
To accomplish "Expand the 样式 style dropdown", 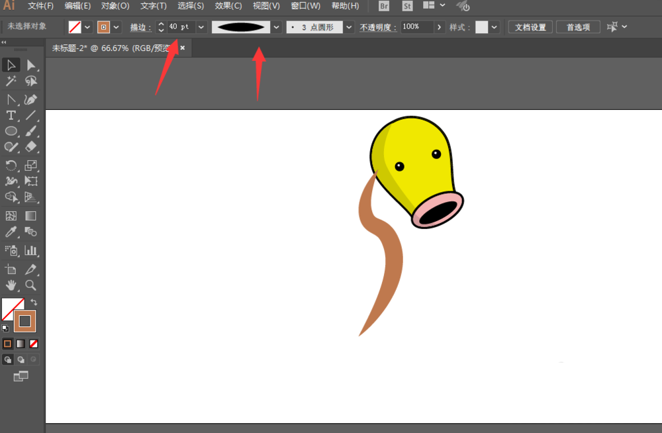I will 493,26.
